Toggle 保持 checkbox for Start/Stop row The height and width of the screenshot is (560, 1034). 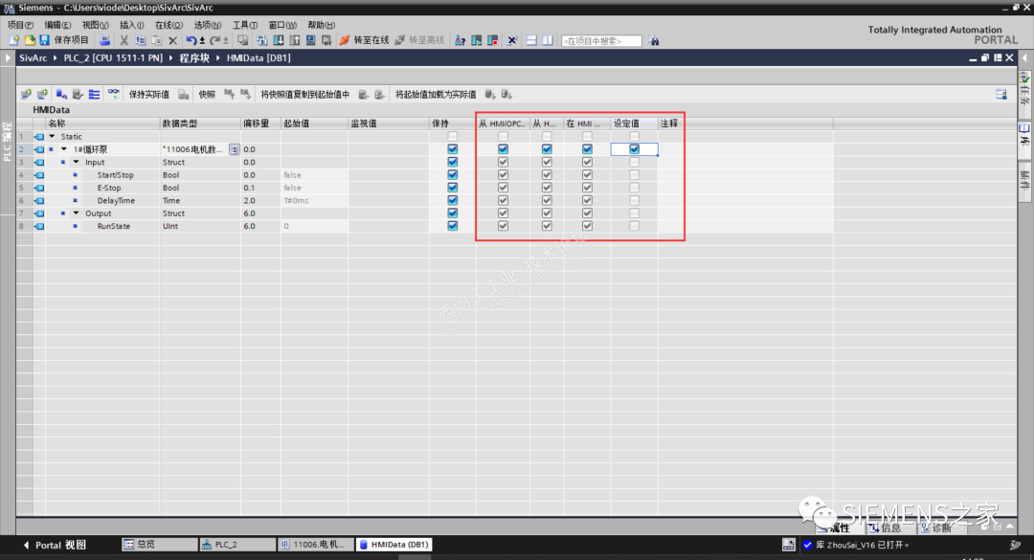tap(452, 175)
